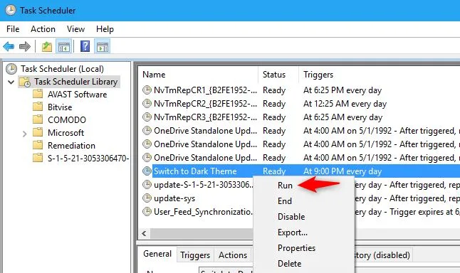Image resolution: width=460 pixels, height=273 pixels.
Task: Select Task Scheduler (Local) root node
Action: point(62,69)
